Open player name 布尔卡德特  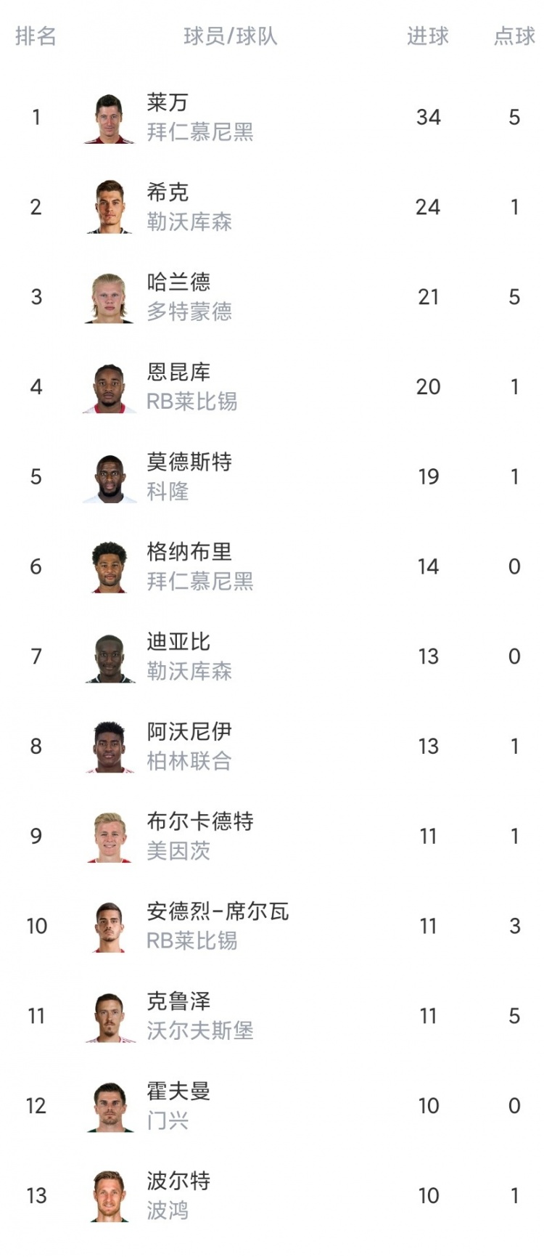[199, 821]
